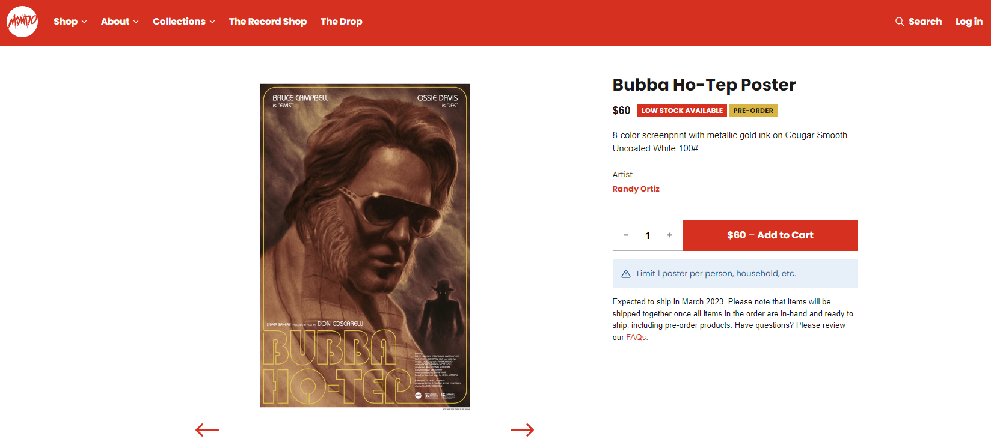Click the Low Stock Available badge
The width and height of the screenshot is (991, 439).
click(682, 111)
